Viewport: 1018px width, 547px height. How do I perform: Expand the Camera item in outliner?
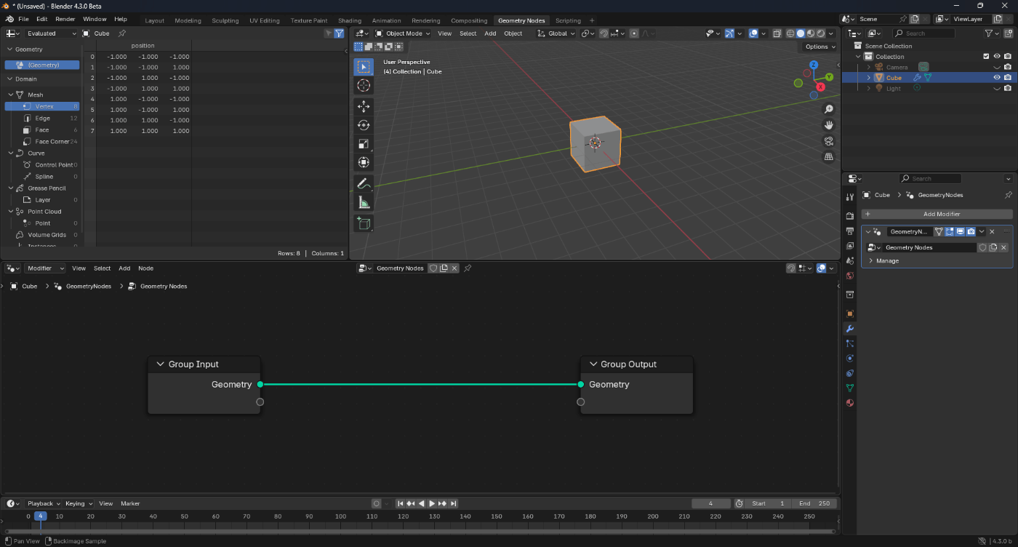point(868,67)
